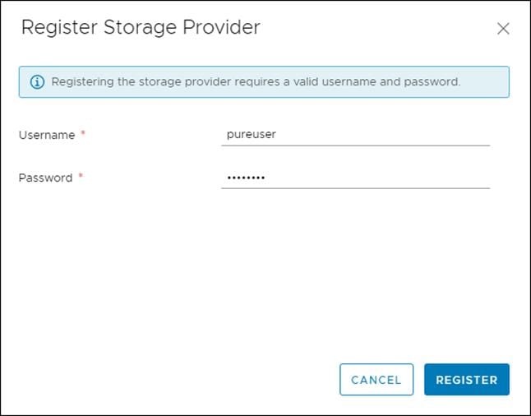
Task: Place cursor in the "pureuser" text
Action: [252, 135]
